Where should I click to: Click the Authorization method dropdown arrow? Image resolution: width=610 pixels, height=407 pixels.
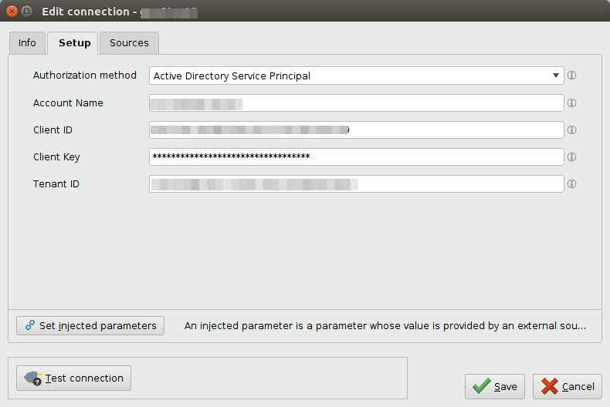click(556, 76)
